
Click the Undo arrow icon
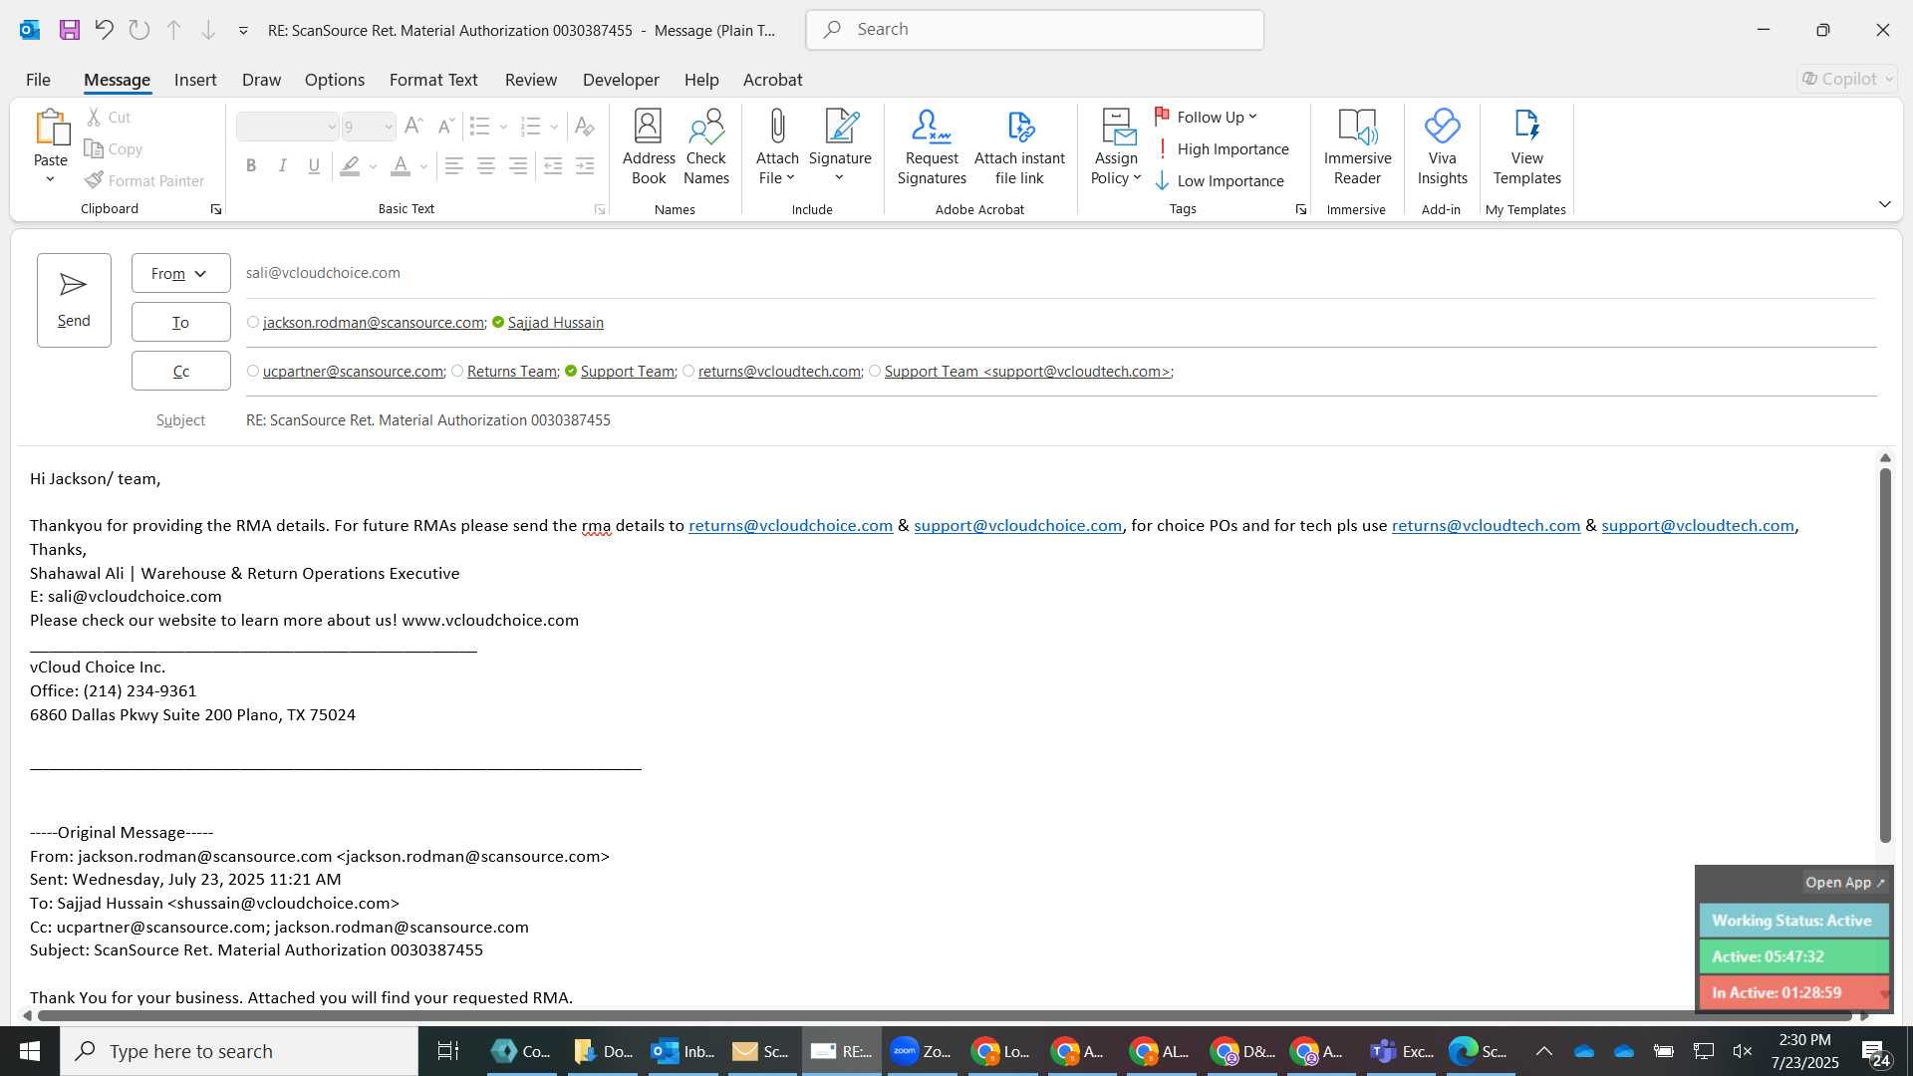[x=104, y=30]
